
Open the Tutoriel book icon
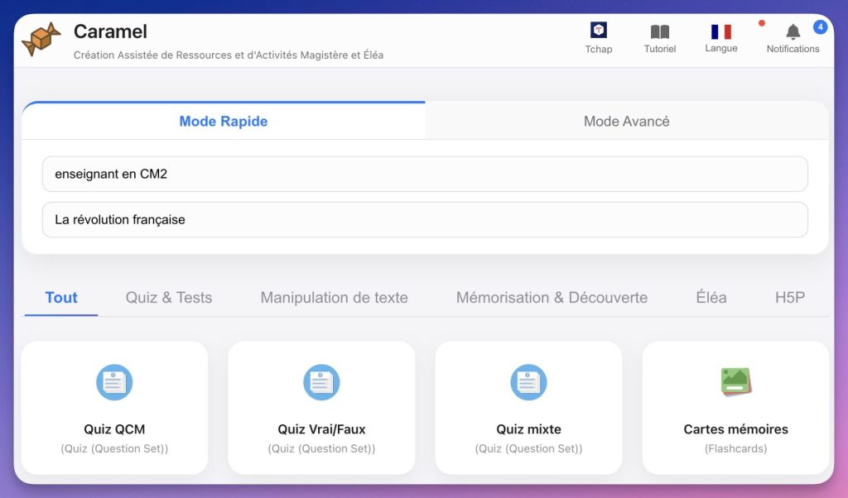click(x=659, y=31)
